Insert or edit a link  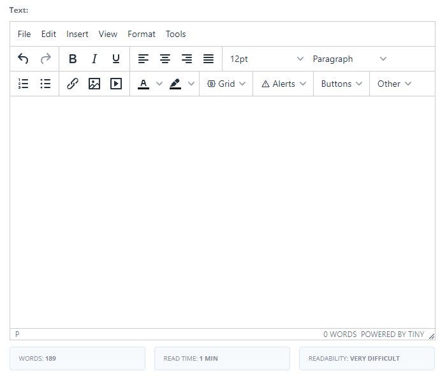coord(73,84)
